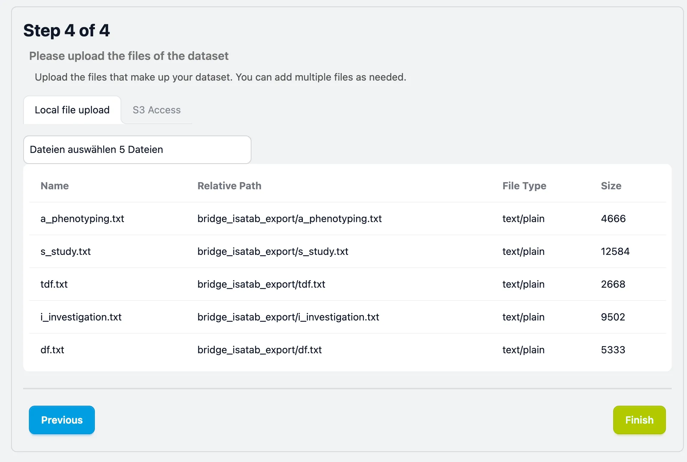
Task: Select the Local file upload tab
Action: (72, 110)
